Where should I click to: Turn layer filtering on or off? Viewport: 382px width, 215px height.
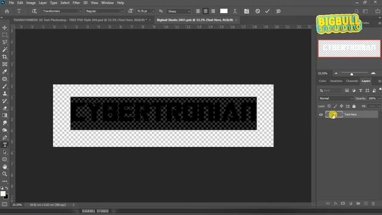click(380, 90)
